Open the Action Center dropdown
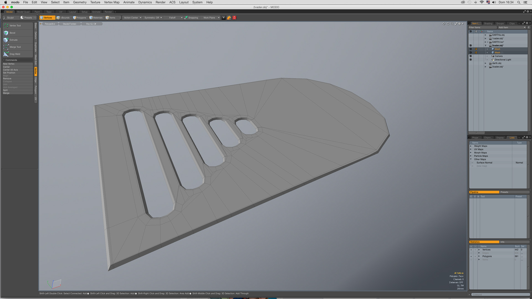 pos(132,18)
